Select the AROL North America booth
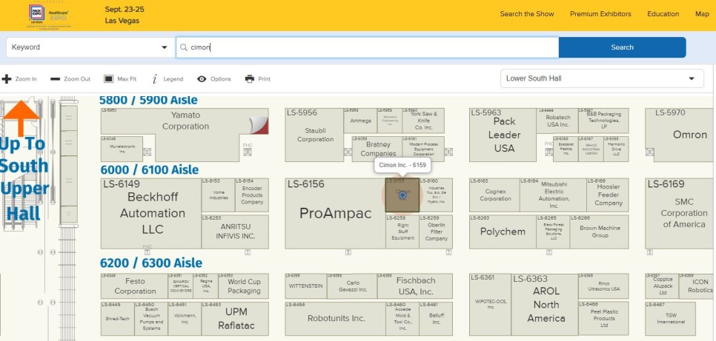The image size is (716, 341). (x=545, y=305)
